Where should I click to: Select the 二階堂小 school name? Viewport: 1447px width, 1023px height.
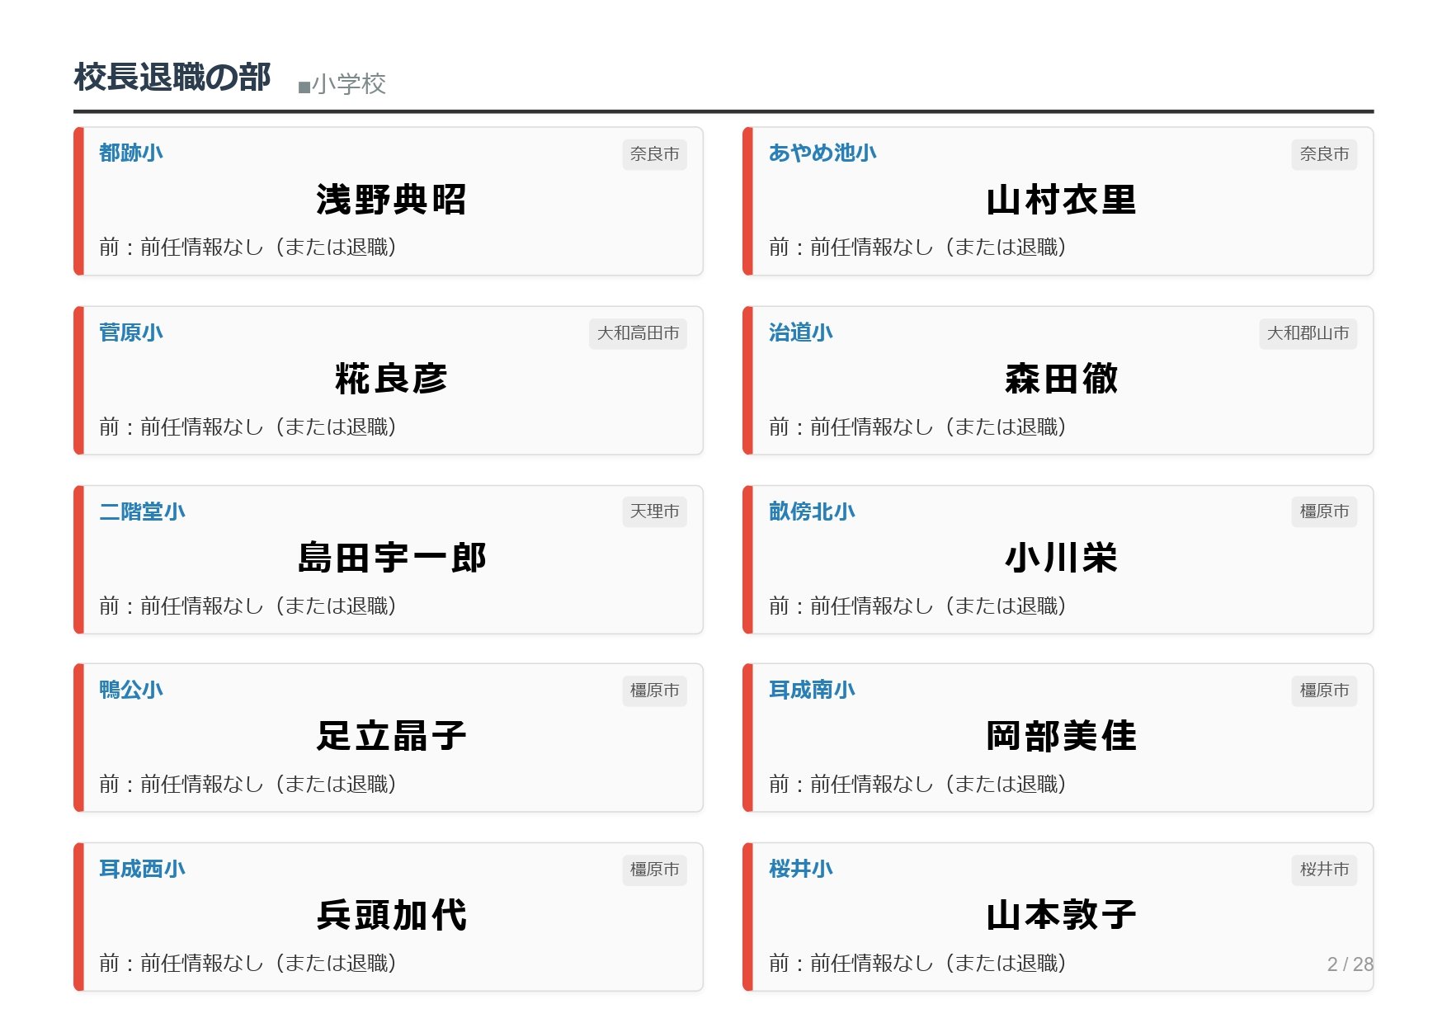[x=142, y=511]
